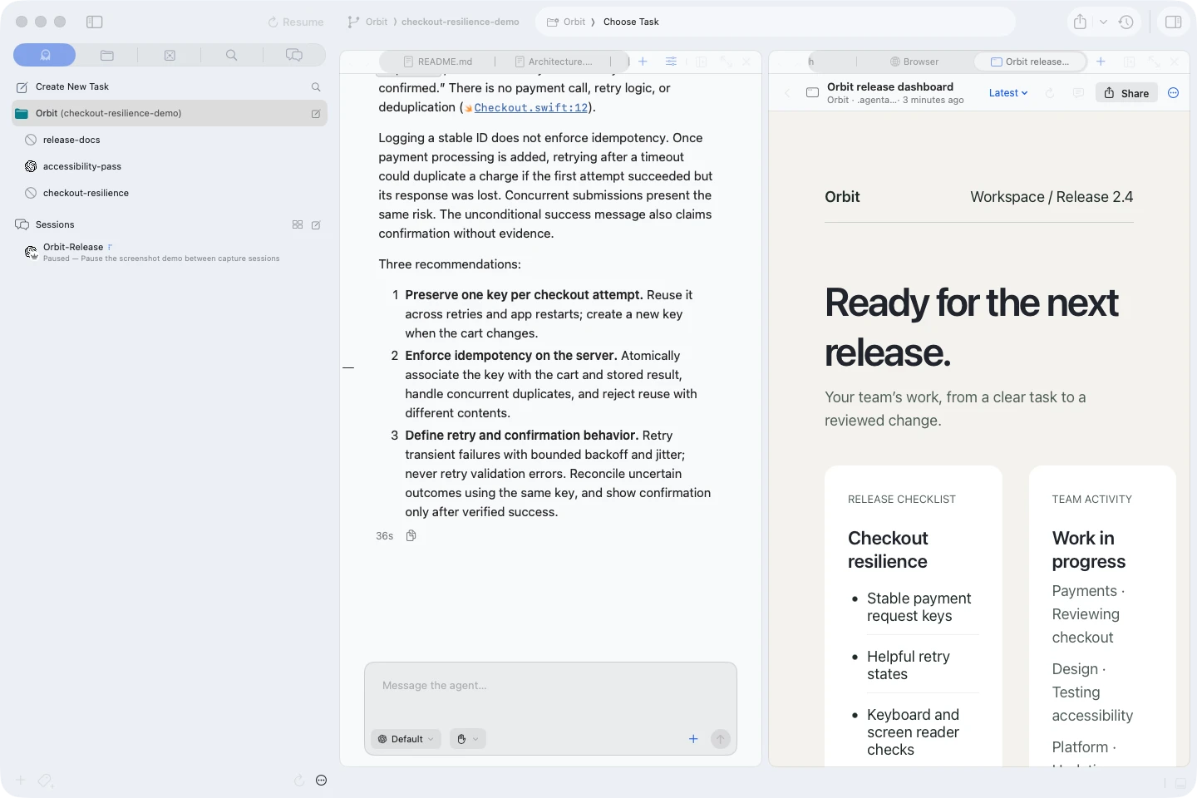Viewport: 1197px width, 798px height.
Task: Open the search view in sidebar switcher
Action: click(232, 55)
